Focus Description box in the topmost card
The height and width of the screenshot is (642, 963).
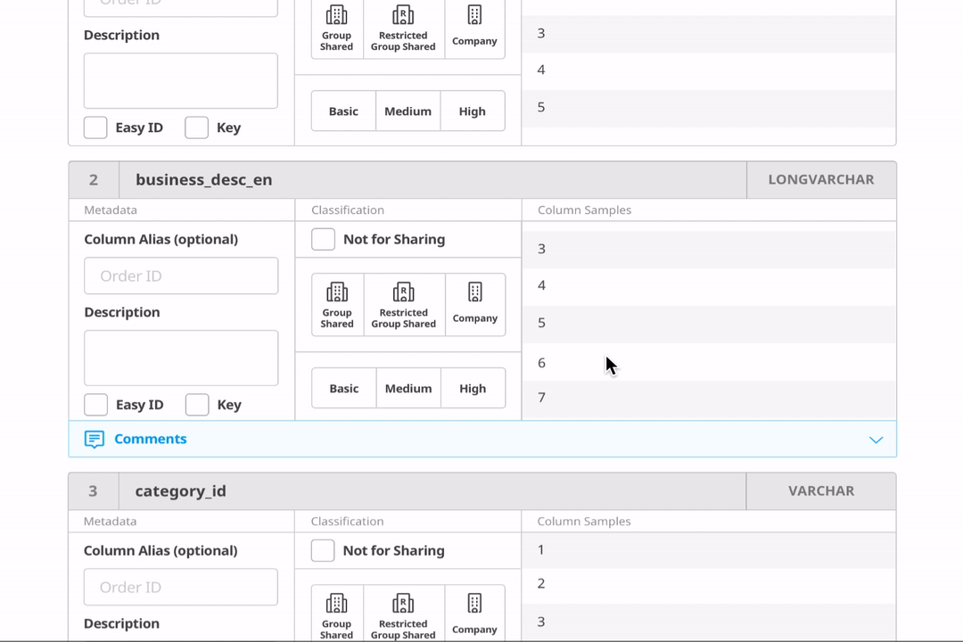tap(180, 81)
